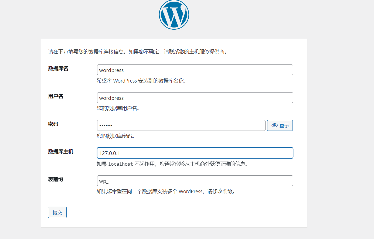Click the 密码 label text
This screenshot has width=374, height=239.
coord(53,124)
